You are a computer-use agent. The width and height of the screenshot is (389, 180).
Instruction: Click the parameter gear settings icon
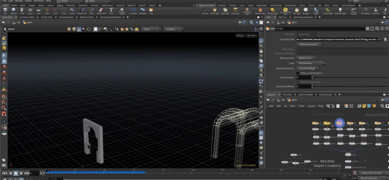point(367,28)
